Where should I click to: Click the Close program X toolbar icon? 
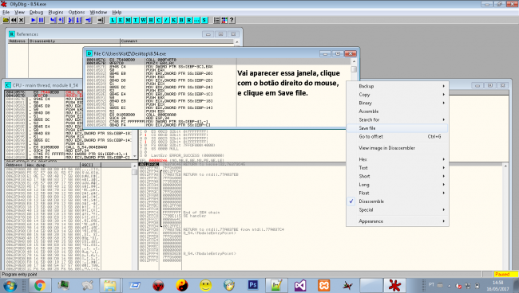tap(22, 20)
